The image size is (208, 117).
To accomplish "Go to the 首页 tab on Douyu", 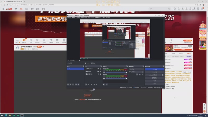I will tap(16, 9).
